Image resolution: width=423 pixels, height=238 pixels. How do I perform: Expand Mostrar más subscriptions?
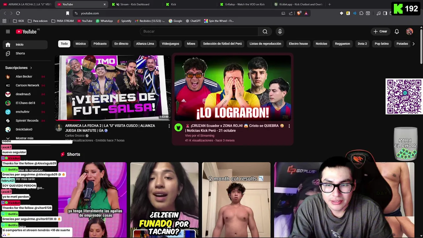(x=25, y=138)
